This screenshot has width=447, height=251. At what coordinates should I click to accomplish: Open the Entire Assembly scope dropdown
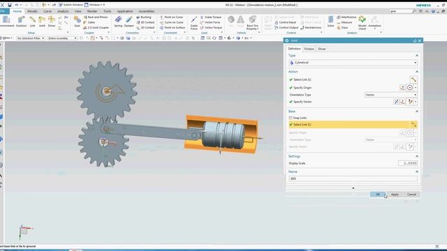(62, 38)
